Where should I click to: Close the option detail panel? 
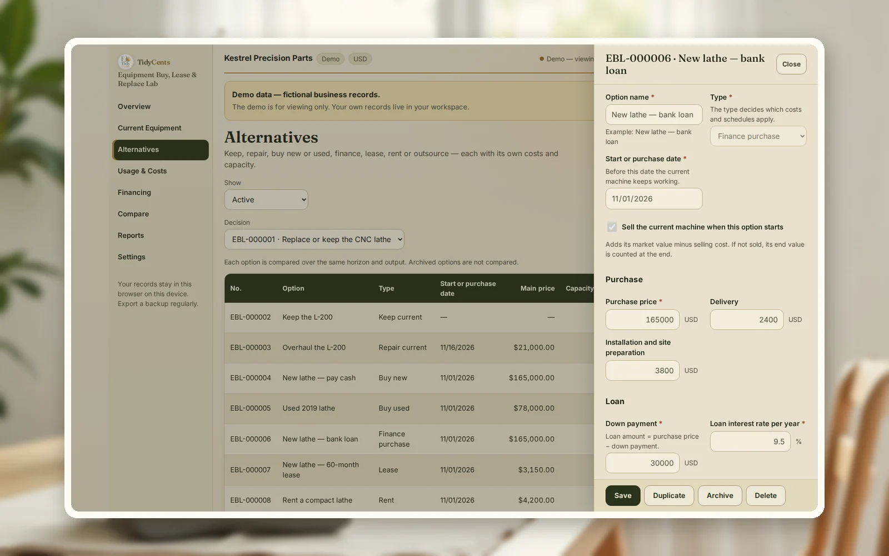[791, 64]
